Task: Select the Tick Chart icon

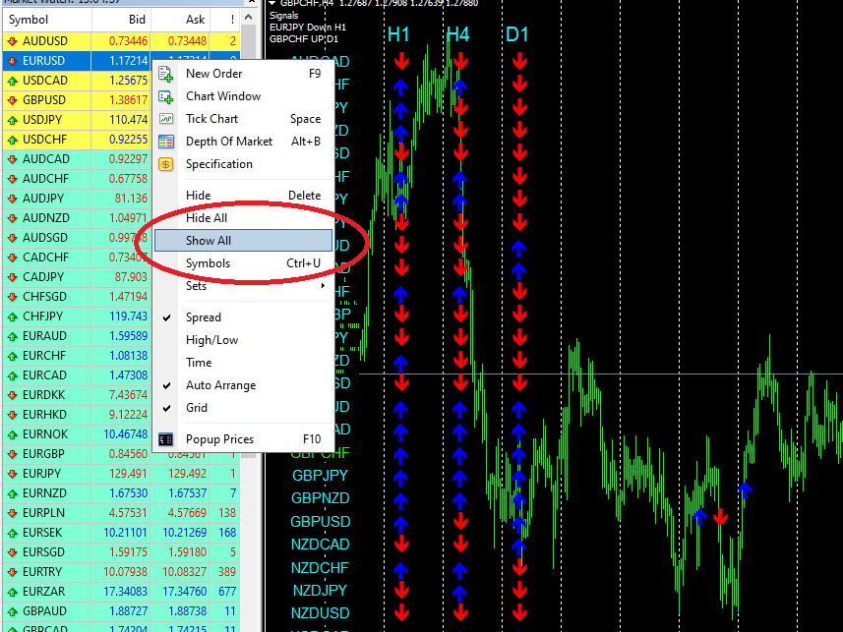Action: pos(167,118)
